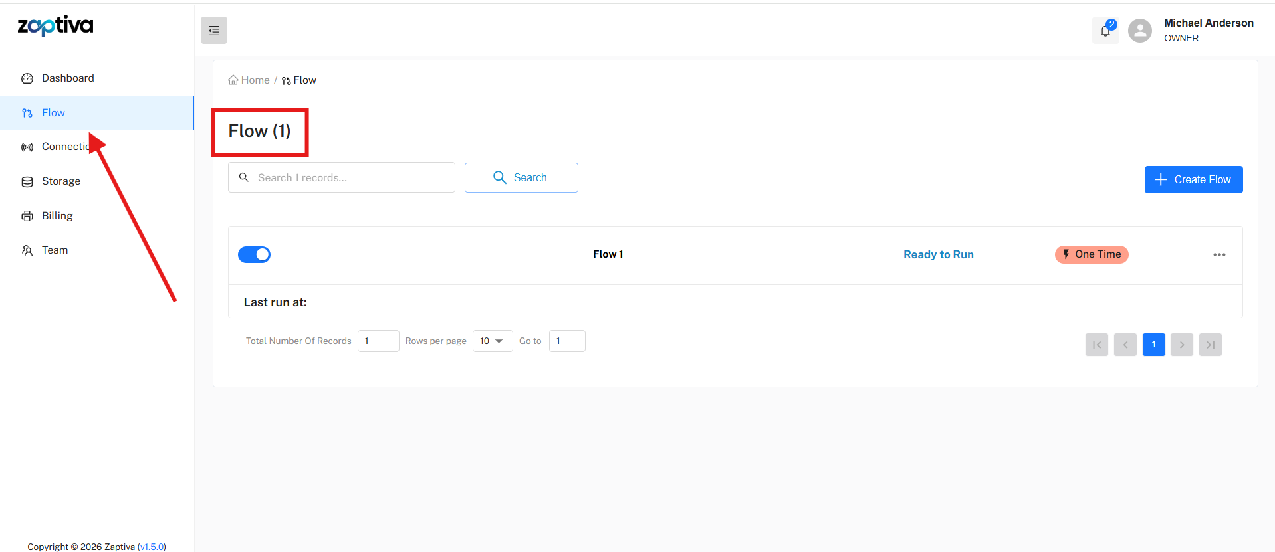
Task: Navigate to Team in the sidebar
Action: pyautogui.click(x=55, y=250)
